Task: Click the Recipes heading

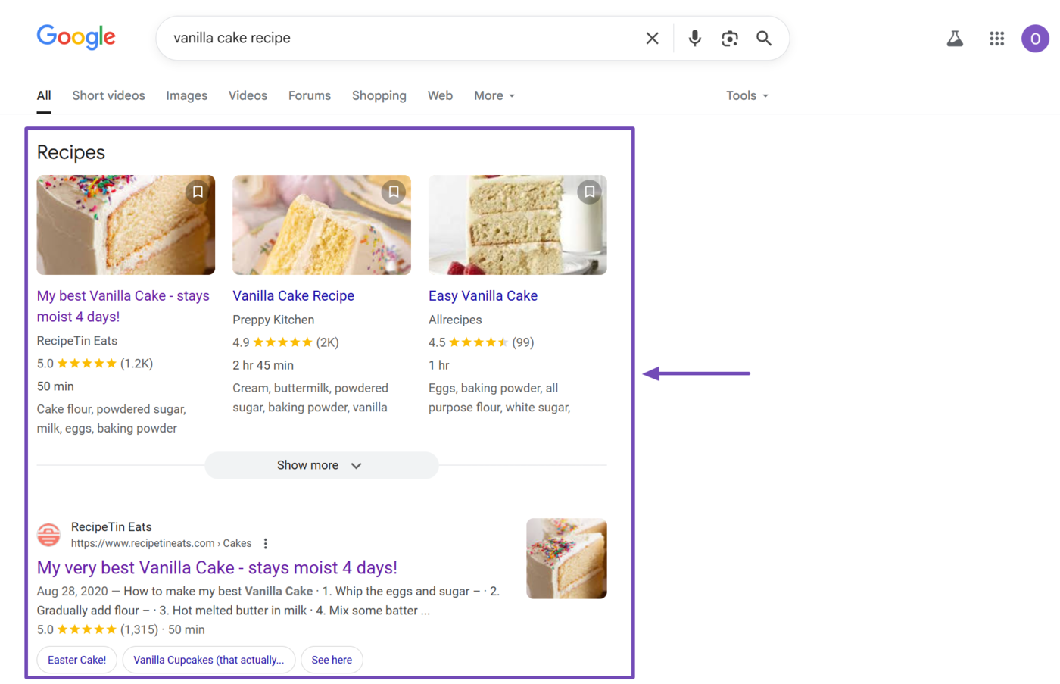Action: pyautogui.click(x=71, y=152)
